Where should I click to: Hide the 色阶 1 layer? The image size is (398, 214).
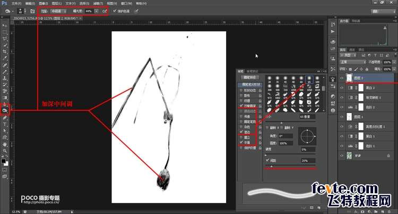[342, 146]
